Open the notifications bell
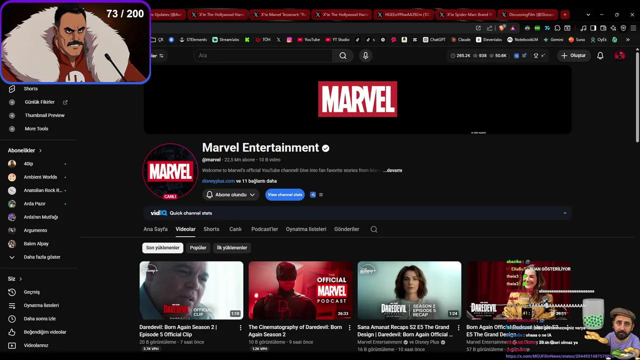This screenshot has height=360, width=640. pos(600,55)
